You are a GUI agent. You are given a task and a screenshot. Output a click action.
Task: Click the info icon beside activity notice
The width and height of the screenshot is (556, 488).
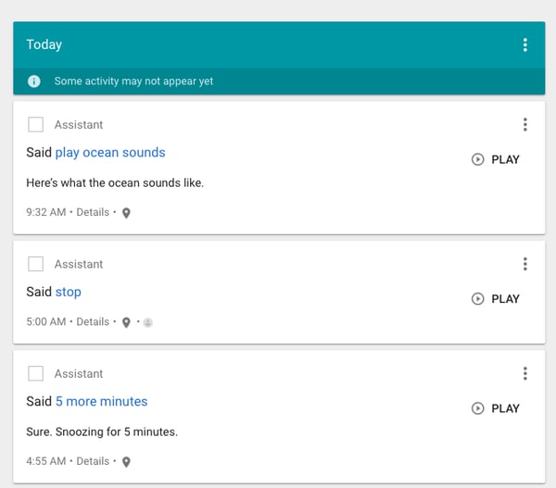click(x=34, y=81)
